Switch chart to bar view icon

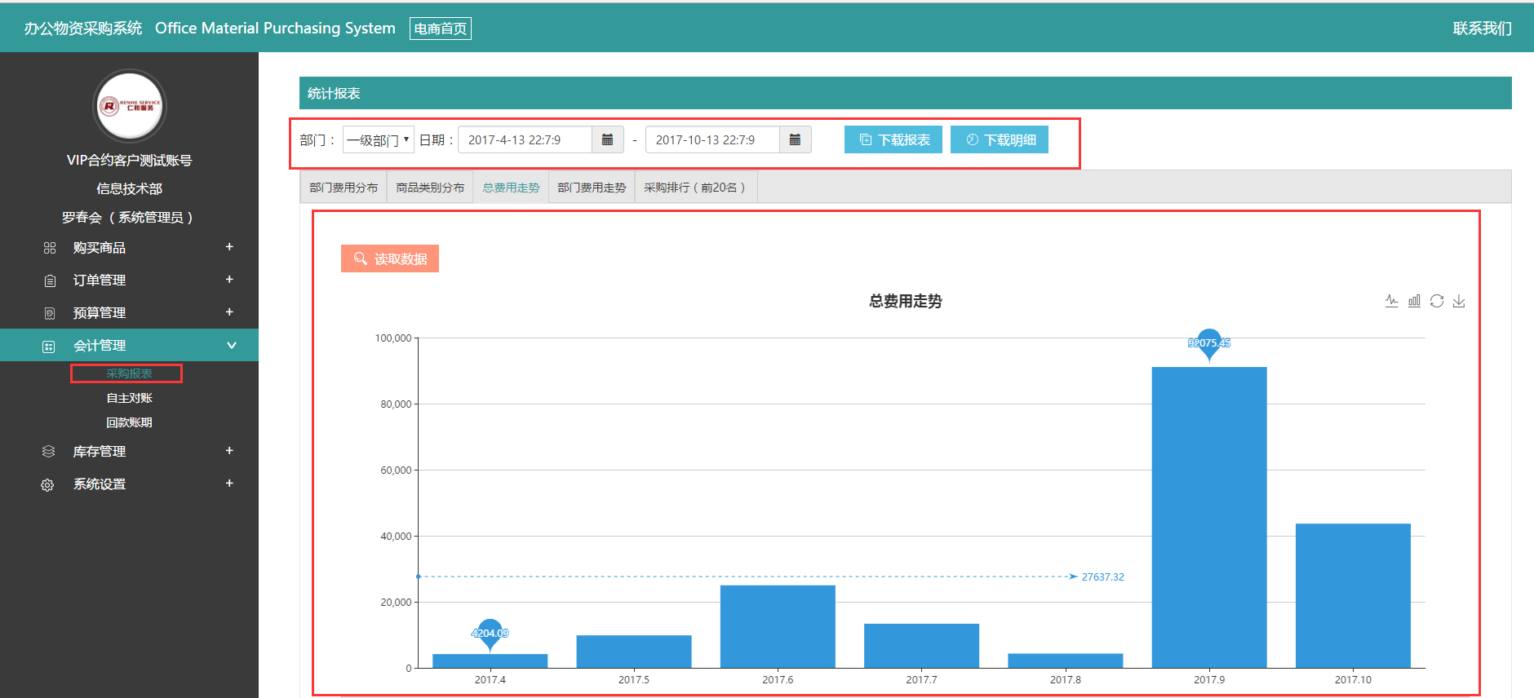1414,301
